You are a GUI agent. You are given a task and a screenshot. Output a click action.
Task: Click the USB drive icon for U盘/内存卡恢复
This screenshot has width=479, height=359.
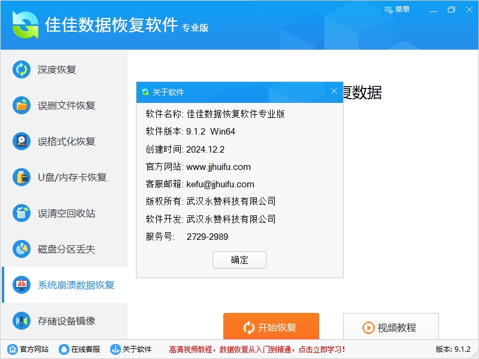(x=22, y=177)
